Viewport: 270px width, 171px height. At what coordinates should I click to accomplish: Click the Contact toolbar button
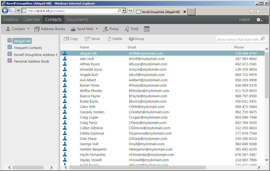point(16,29)
